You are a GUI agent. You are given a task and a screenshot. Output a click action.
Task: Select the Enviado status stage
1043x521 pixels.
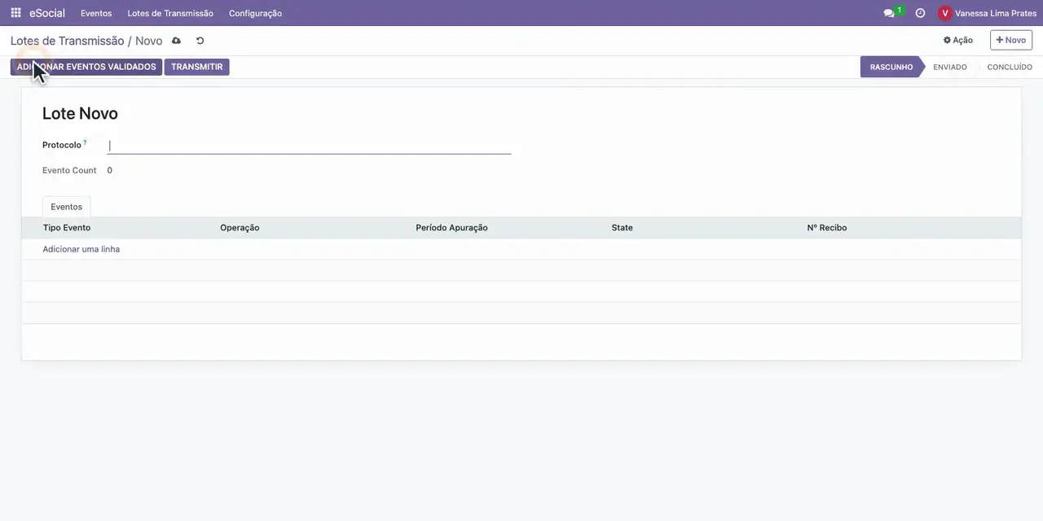point(950,67)
